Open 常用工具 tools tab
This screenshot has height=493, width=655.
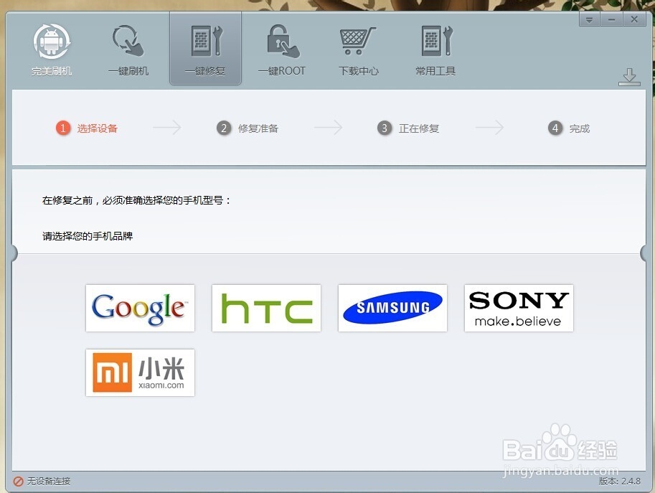435,50
